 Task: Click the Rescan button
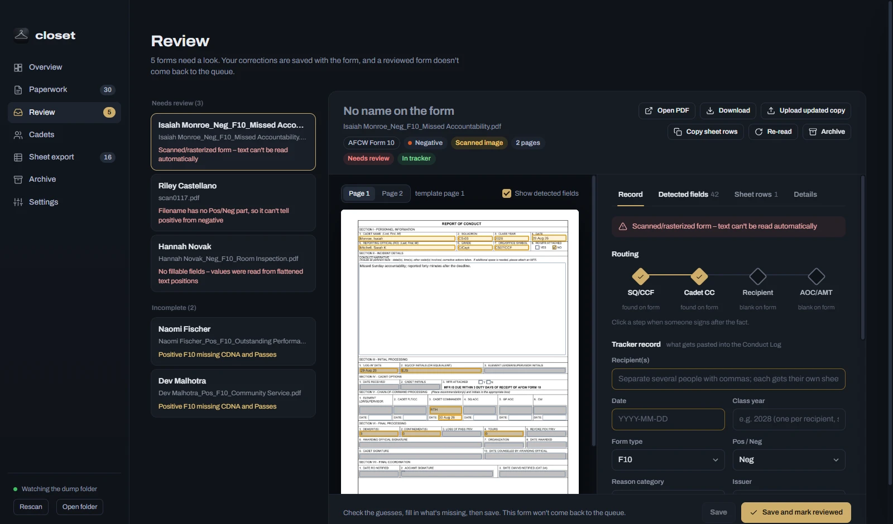coord(31,507)
